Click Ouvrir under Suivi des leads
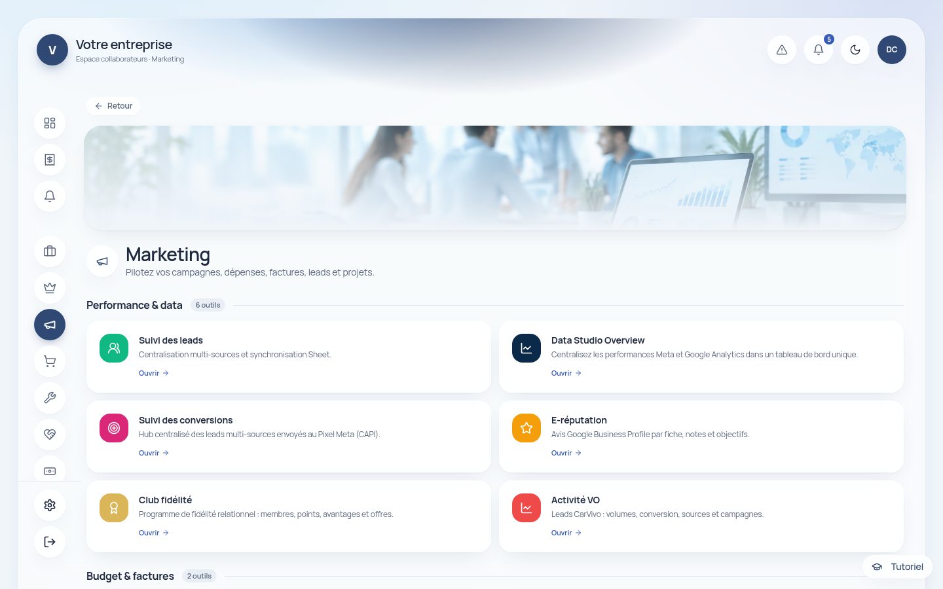This screenshot has height=589, width=943. [x=154, y=373]
